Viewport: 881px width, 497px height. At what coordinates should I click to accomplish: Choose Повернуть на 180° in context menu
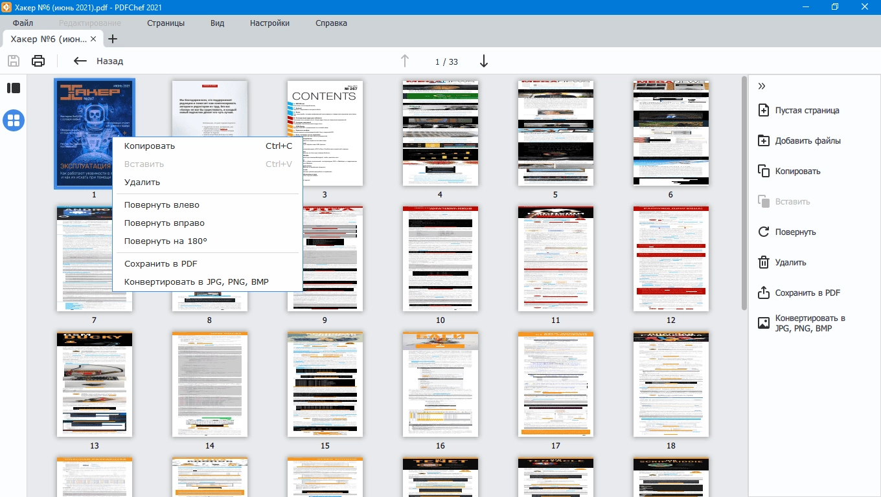(x=207, y=241)
